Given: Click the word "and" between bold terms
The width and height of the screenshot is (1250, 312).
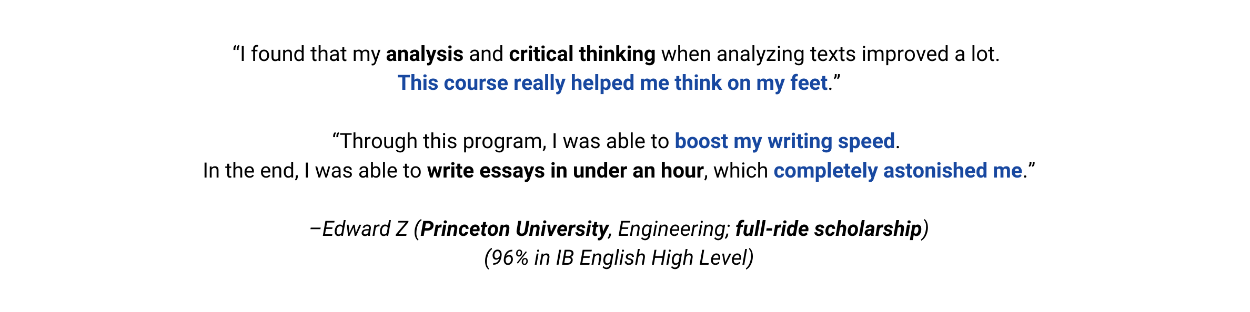Looking at the screenshot, I should pos(486,54).
